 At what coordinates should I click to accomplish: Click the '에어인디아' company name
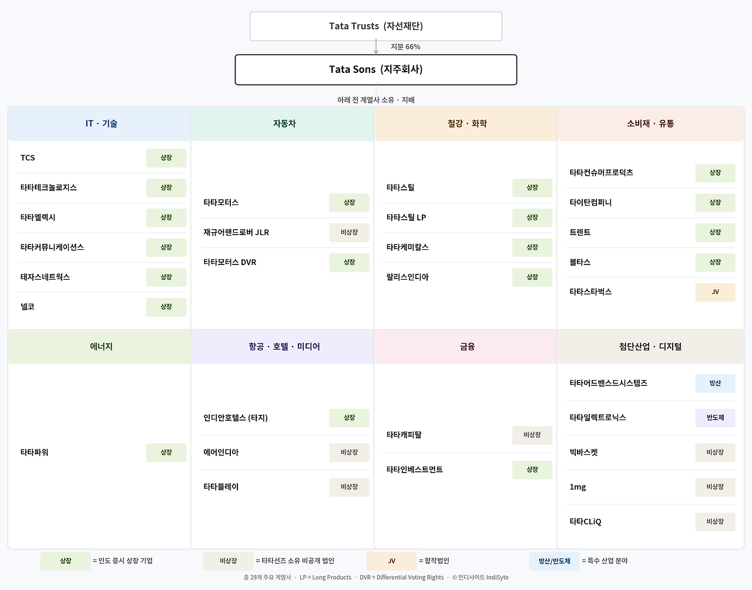pyautogui.click(x=221, y=452)
